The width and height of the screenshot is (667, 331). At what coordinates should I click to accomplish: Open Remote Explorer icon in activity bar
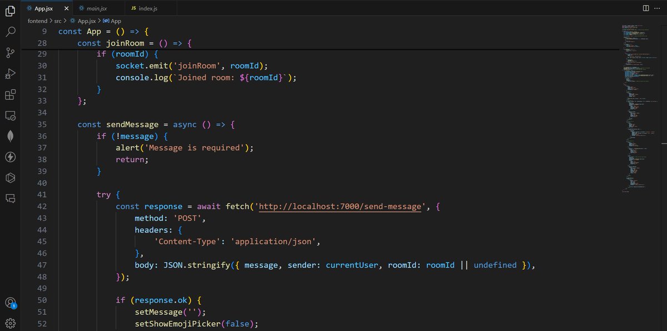(x=10, y=116)
